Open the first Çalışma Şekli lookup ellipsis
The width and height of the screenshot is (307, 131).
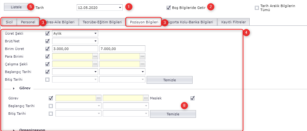click(95, 64)
